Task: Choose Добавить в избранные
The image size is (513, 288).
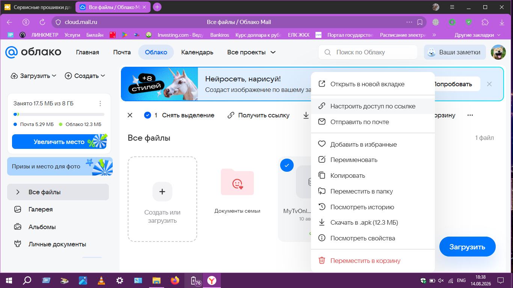Action: (x=373, y=144)
